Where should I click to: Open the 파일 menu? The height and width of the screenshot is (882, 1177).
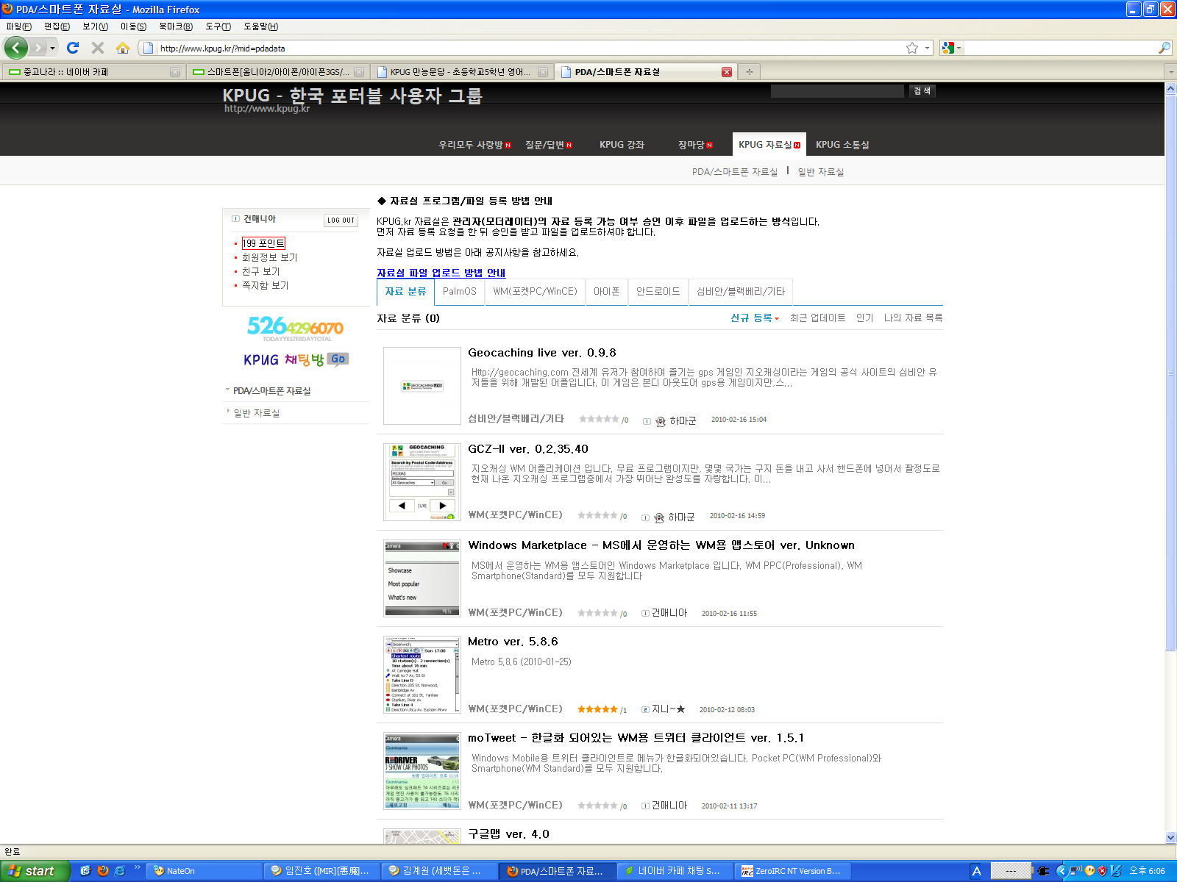point(18,26)
